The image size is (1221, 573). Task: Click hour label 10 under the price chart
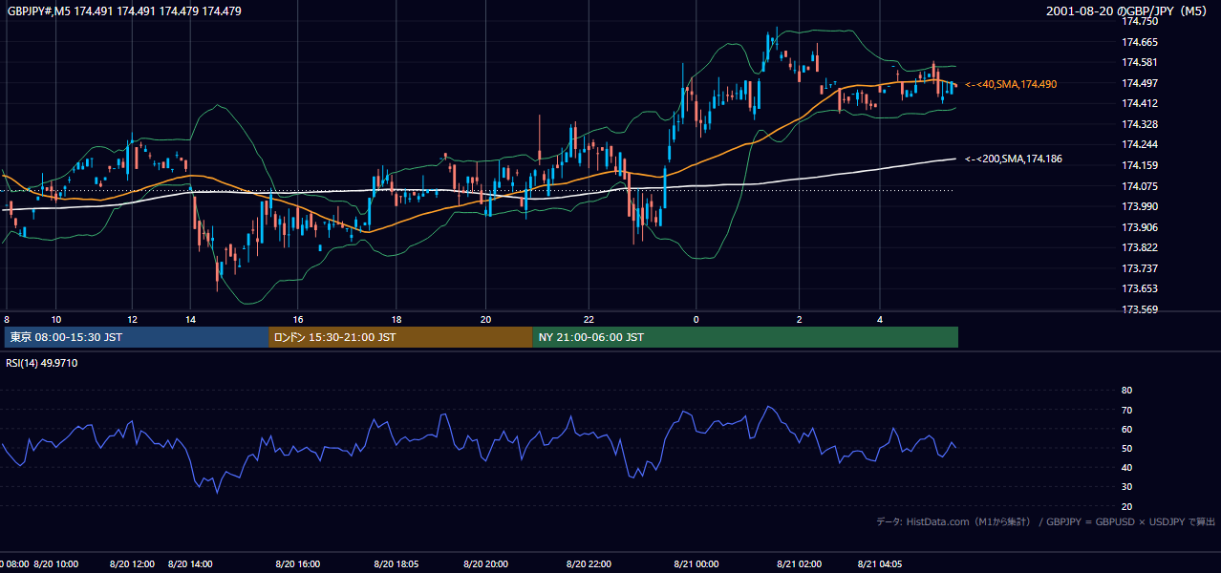point(56,319)
